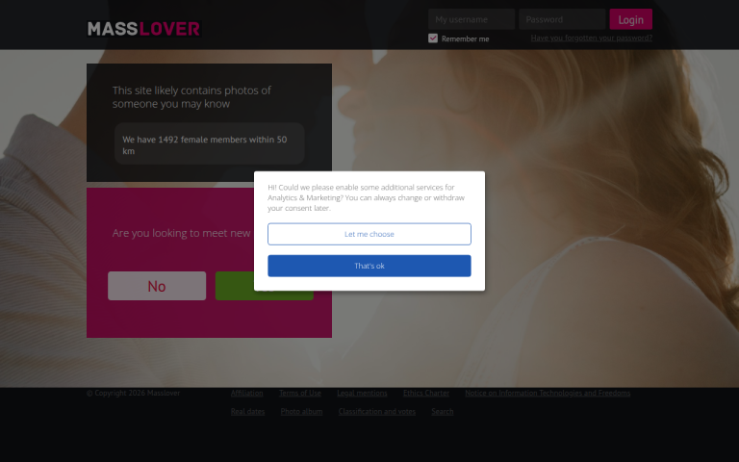Image resolution: width=739 pixels, height=462 pixels.
Task: Open Notice on Information Technologies and Freedoms
Action: [x=548, y=393]
